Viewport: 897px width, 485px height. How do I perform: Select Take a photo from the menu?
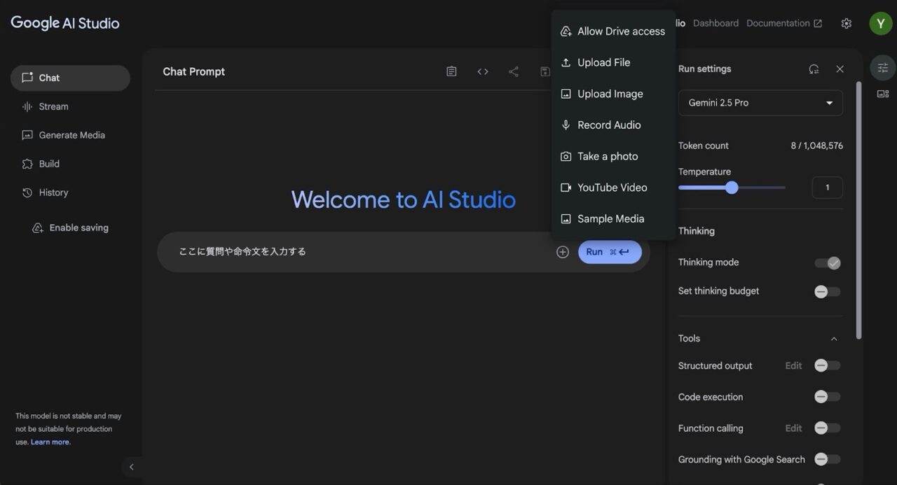click(613, 156)
